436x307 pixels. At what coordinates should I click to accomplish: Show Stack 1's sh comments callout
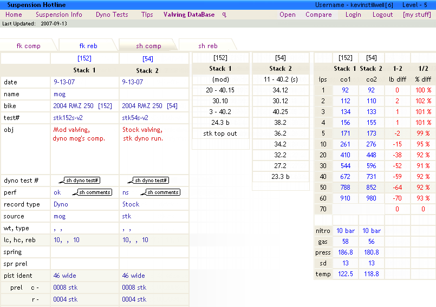[95, 192]
